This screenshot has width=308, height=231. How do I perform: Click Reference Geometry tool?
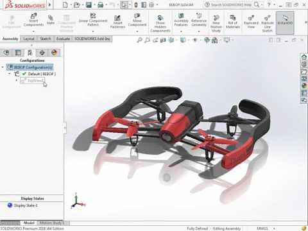(199, 20)
